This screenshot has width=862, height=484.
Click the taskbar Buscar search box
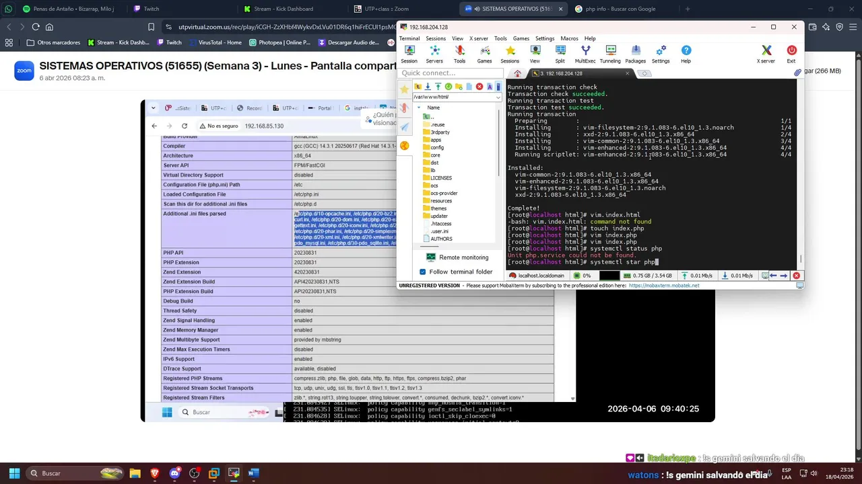pos(75,473)
